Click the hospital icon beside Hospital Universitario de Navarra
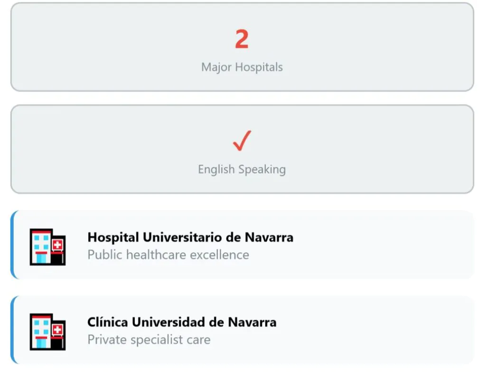The width and height of the screenshot is (486, 377). (x=47, y=247)
